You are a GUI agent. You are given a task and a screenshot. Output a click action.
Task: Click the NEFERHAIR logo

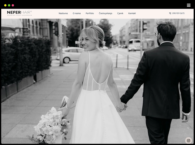point(19,13)
